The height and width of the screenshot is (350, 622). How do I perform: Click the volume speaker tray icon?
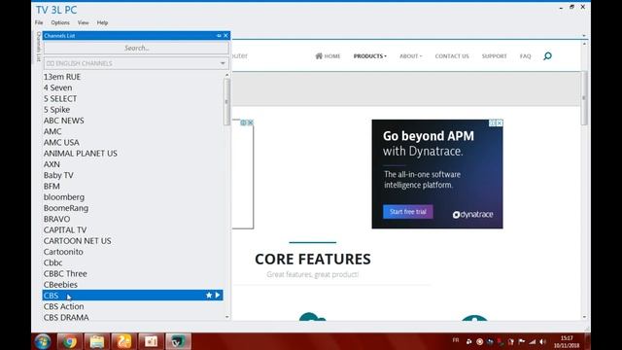(542, 341)
